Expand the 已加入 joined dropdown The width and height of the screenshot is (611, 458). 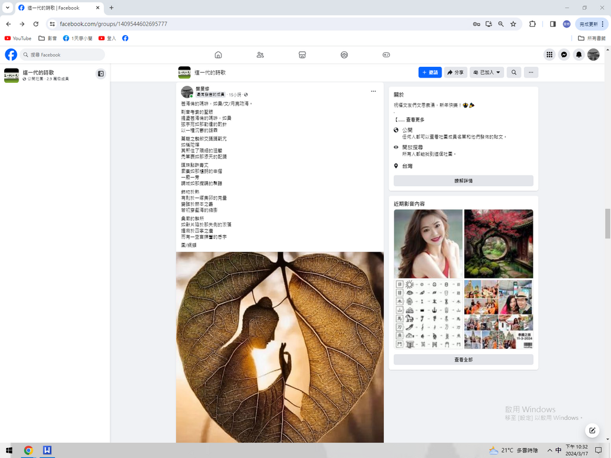(x=486, y=72)
